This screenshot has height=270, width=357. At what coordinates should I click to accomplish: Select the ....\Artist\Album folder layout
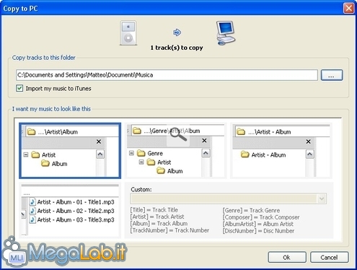70,151
